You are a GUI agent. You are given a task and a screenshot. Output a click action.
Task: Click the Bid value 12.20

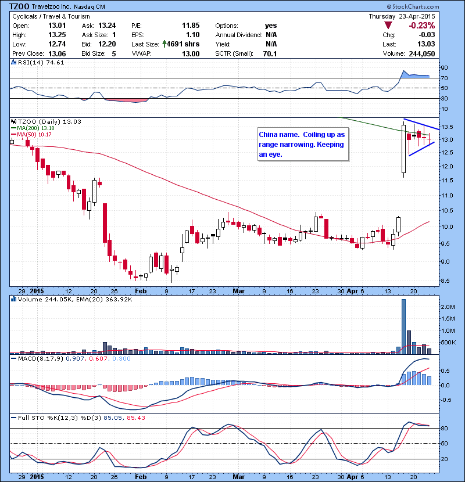coord(107,44)
